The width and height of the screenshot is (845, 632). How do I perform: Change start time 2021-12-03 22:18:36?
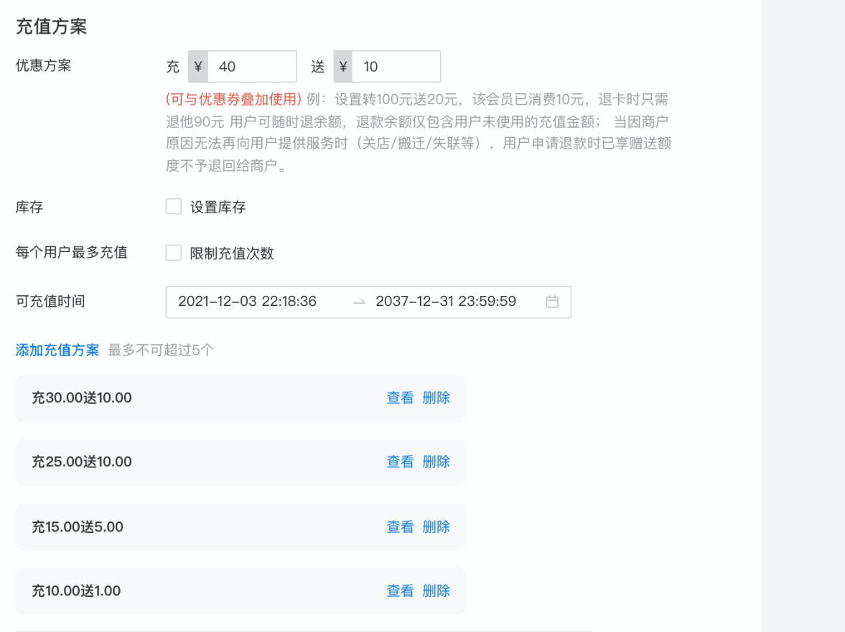tap(248, 302)
